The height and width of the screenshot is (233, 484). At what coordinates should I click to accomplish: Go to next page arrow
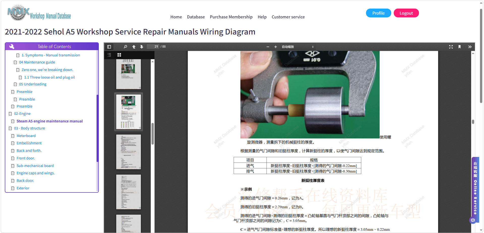pos(142,47)
